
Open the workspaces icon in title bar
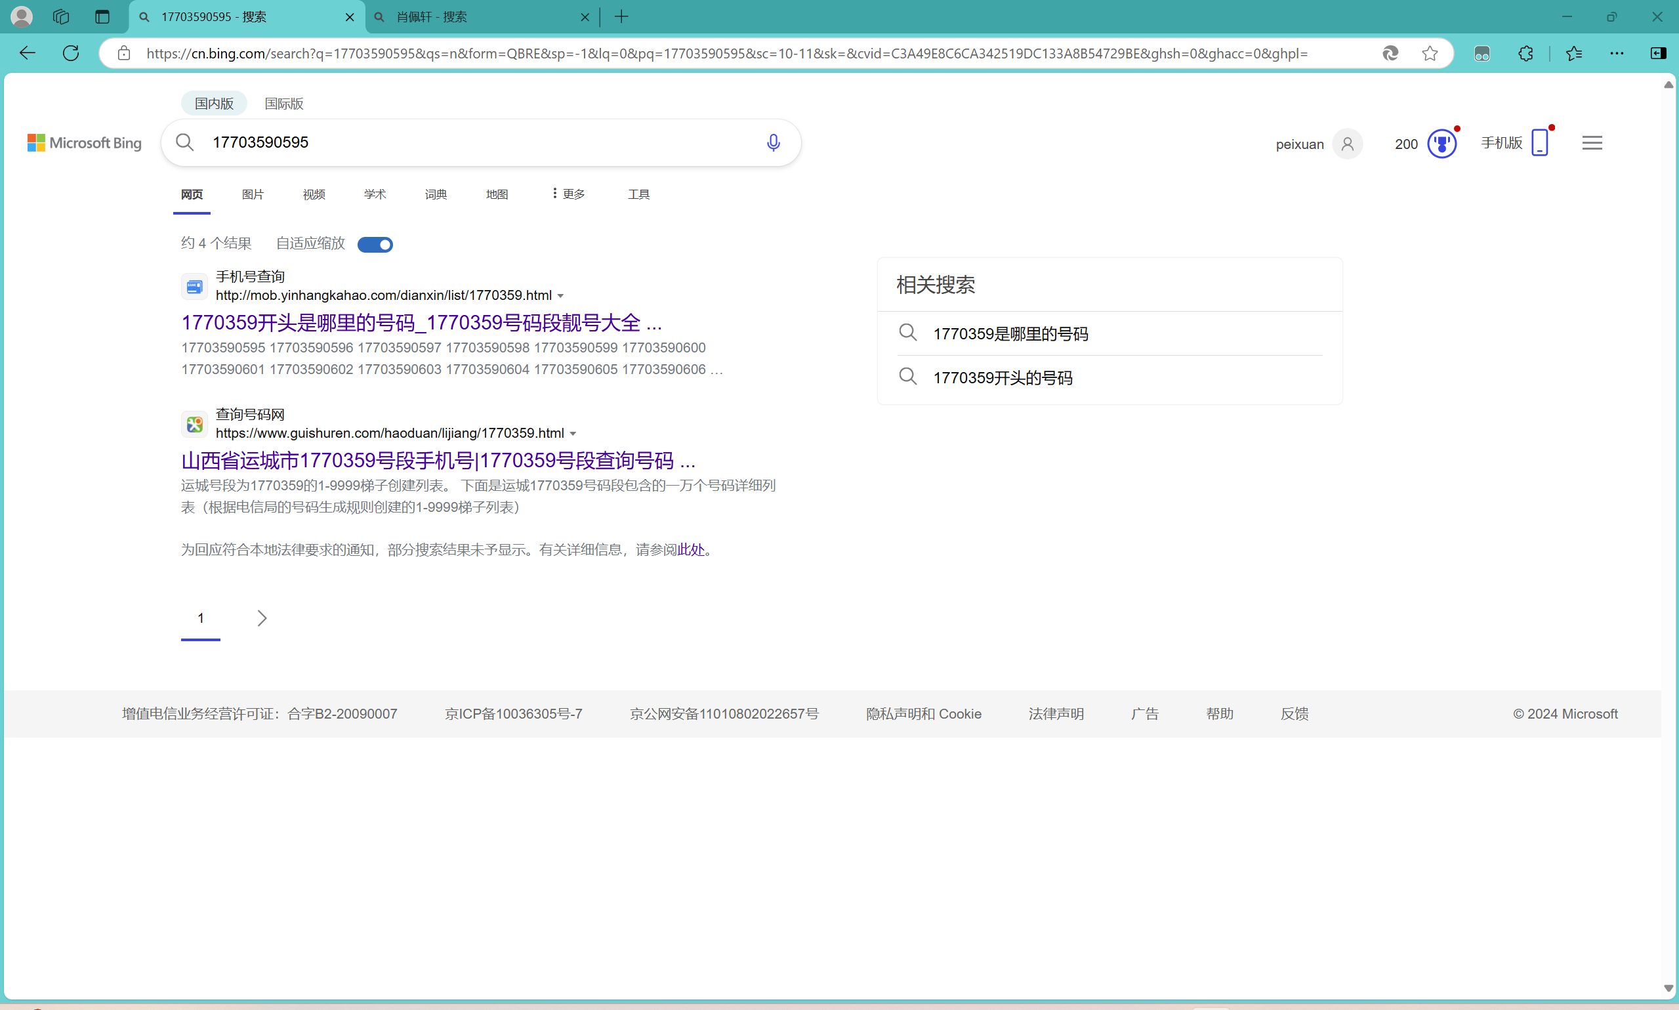click(61, 16)
